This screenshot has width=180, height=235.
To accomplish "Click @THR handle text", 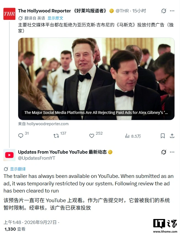I will (x=122, y=11).
